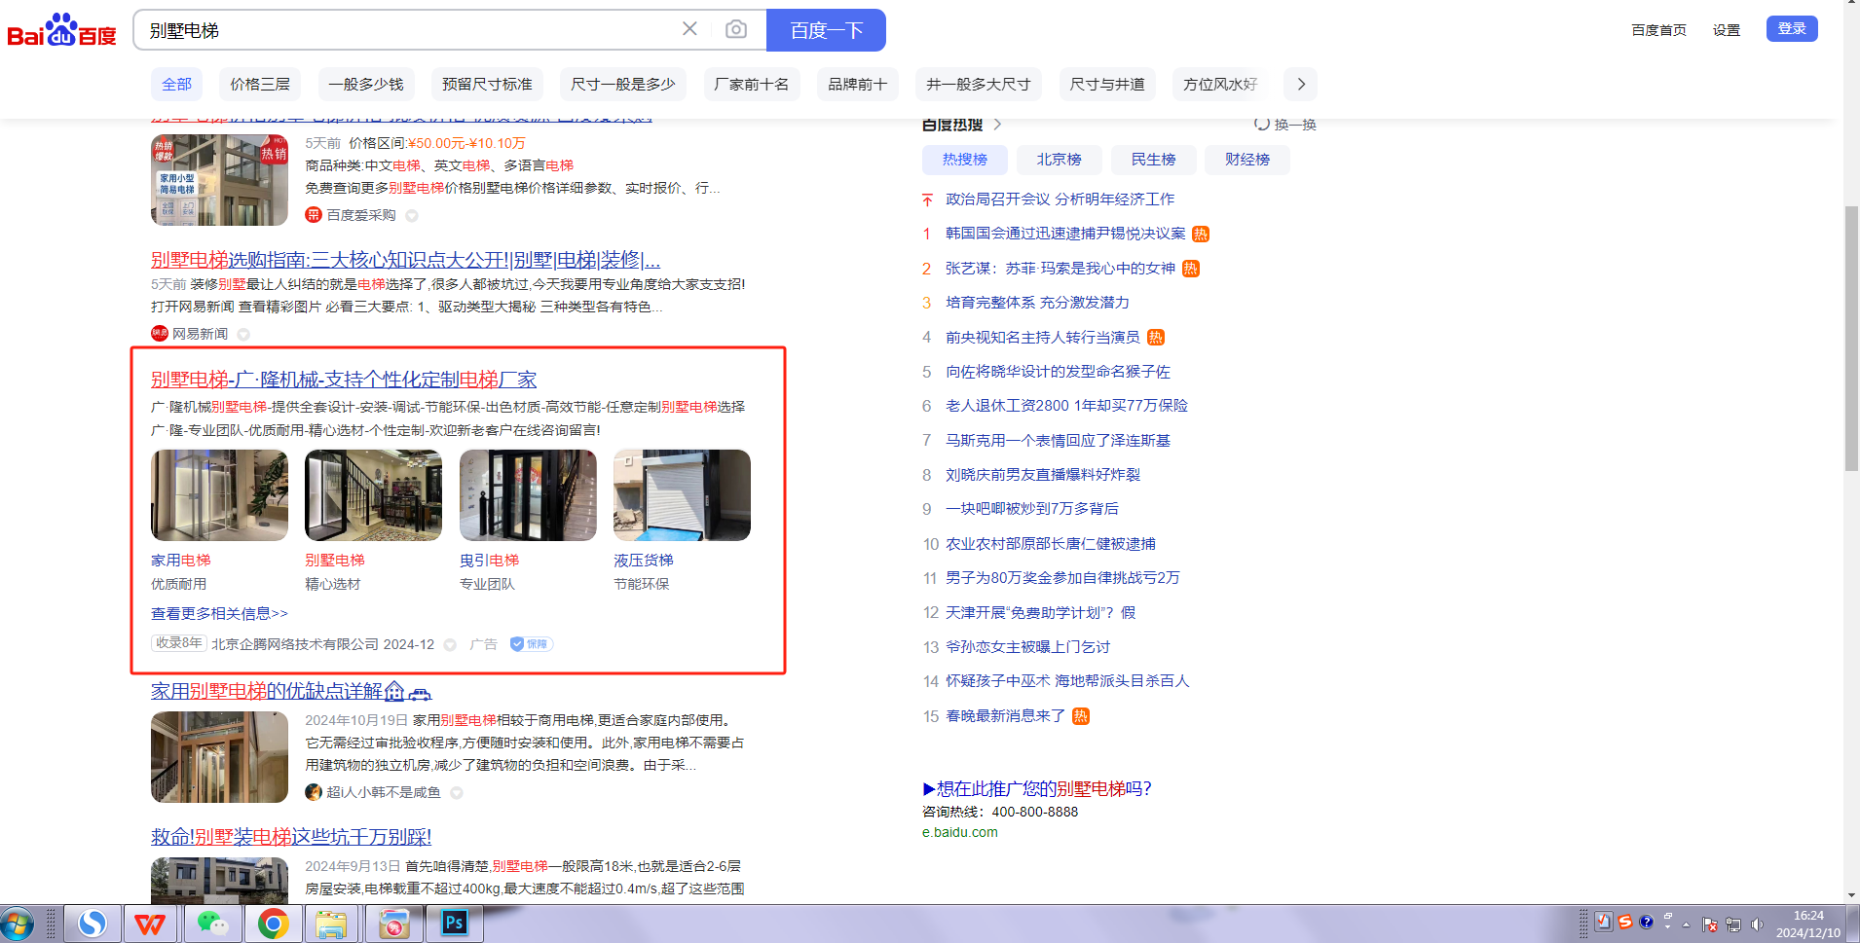Open dropdown arrow beside 网易新闻
1860x943 pixels.
243,335
